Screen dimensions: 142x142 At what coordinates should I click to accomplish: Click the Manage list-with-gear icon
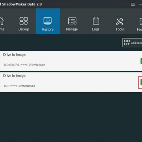tap(72, 21)
